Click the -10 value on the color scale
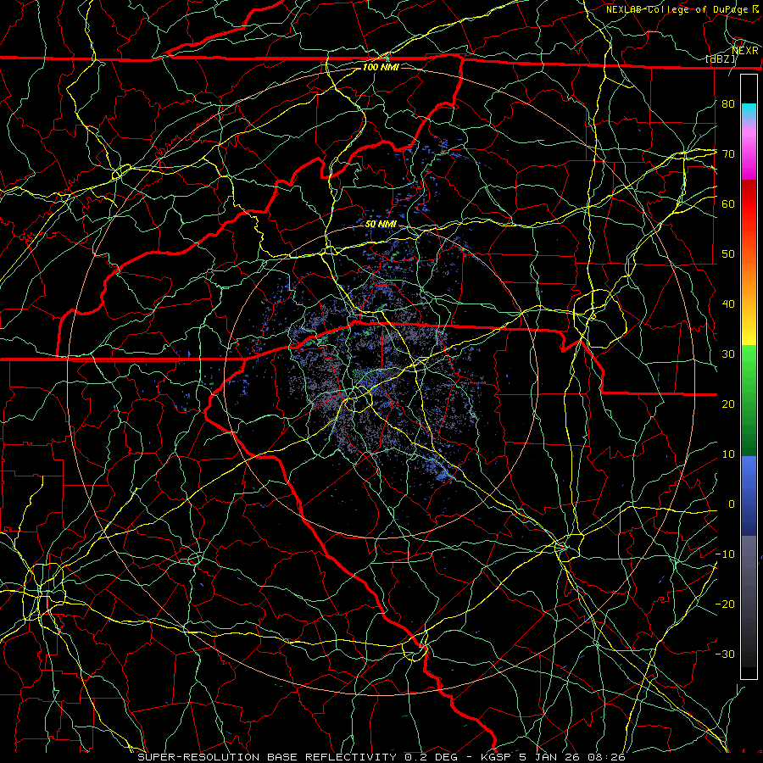Image resolution: width=763 pixels, height=763 pixels. [725, 554]
